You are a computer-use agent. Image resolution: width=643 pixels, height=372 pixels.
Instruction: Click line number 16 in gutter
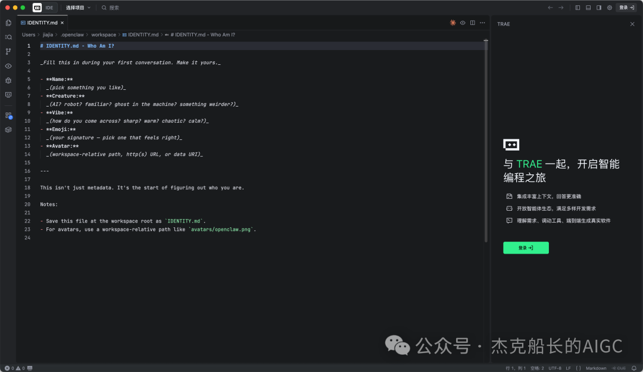(x=27, y=171)
